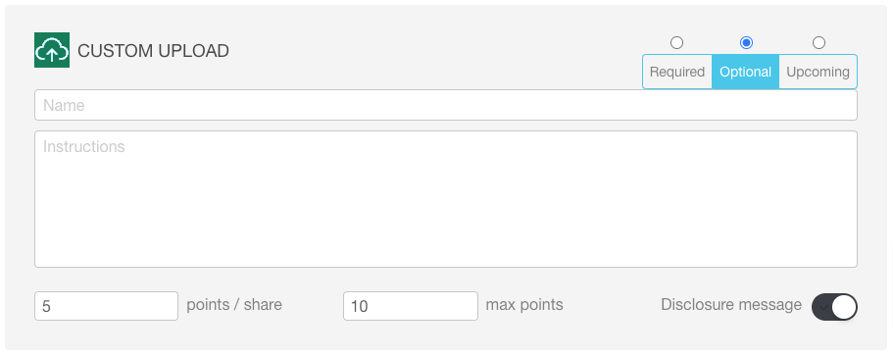Select the radio button above Optional
Viewport: 893px width, 356px height.
pyautogui.click(x=746, y=43)
